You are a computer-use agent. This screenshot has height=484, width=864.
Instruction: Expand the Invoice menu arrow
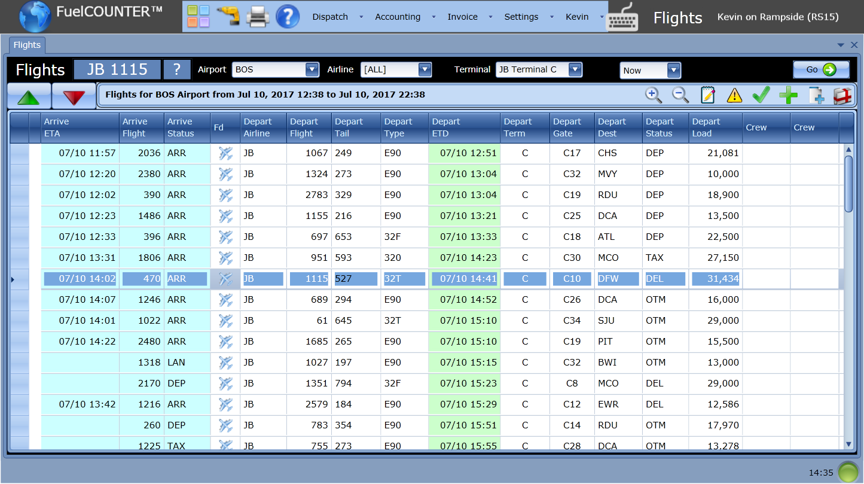(491, 17)
